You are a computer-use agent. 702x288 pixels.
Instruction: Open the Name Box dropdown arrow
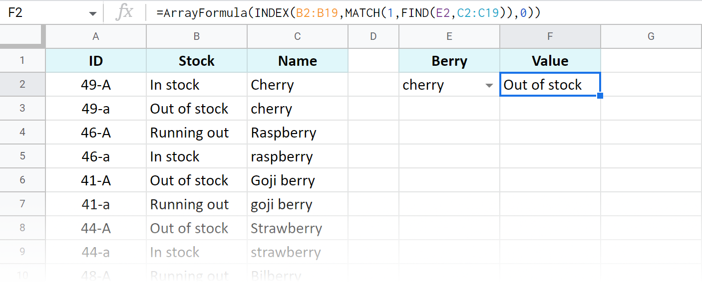tap(92, 12)
